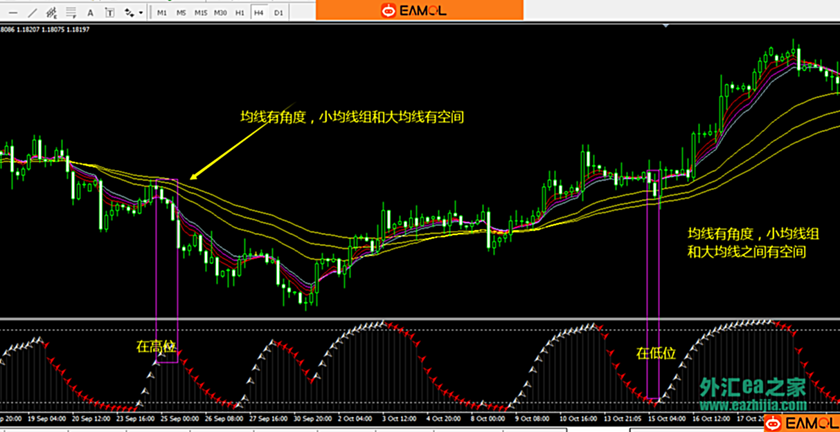Viewport: 840px width, 432px height.
Task: Set timeframe to H1
Action: [240, 12]
